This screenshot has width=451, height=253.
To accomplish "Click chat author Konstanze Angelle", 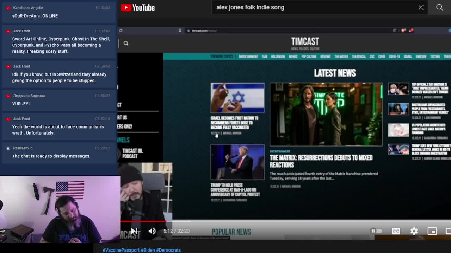I will click(28, 8).
